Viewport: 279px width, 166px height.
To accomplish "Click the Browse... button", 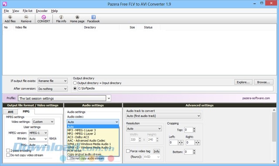I will pos(263,82).
